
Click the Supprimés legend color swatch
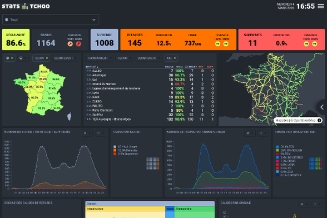click(x=115, y=153)
